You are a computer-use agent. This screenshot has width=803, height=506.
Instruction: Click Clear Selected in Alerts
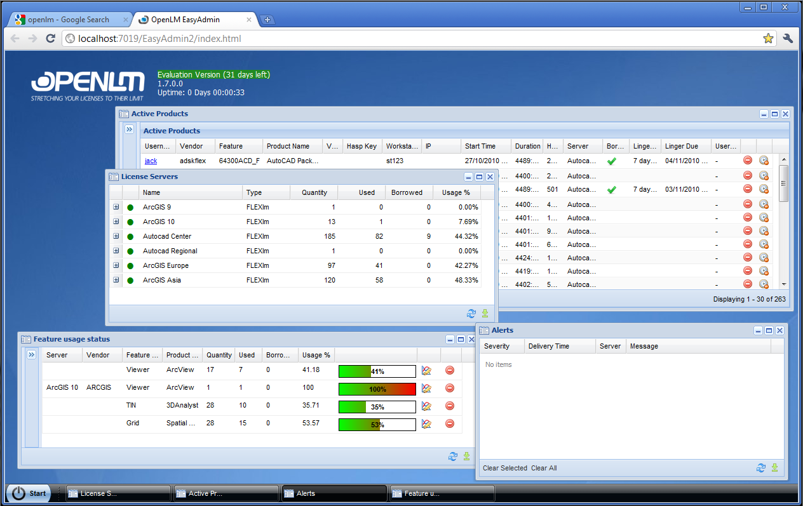tap(505, 468)
